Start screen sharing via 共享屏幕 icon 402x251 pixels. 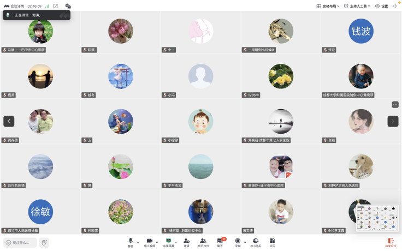[168, 242]
